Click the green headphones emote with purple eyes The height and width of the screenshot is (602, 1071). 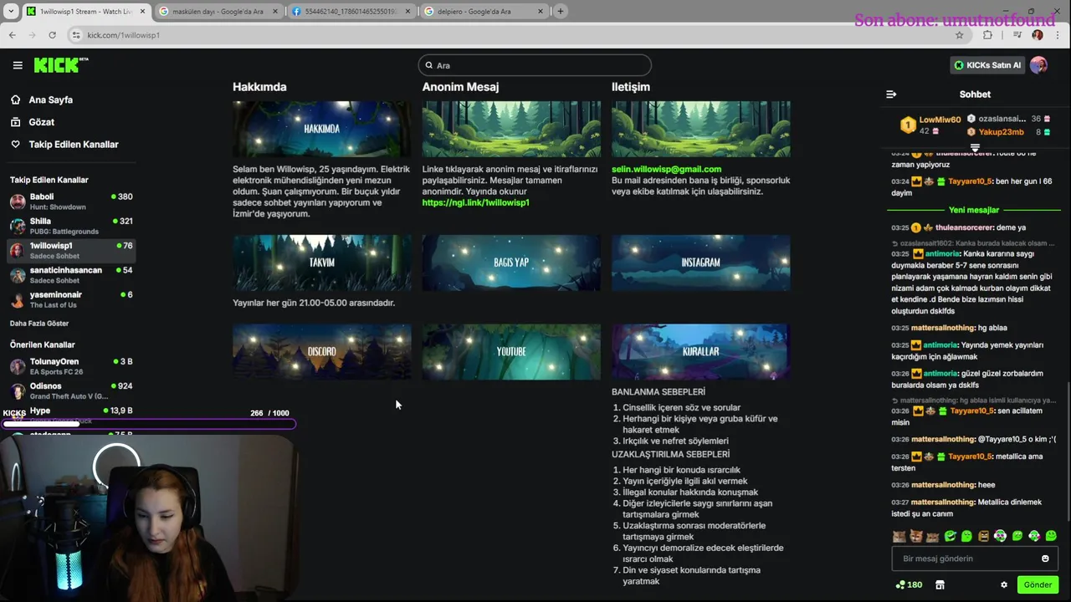coord(1000,536)
